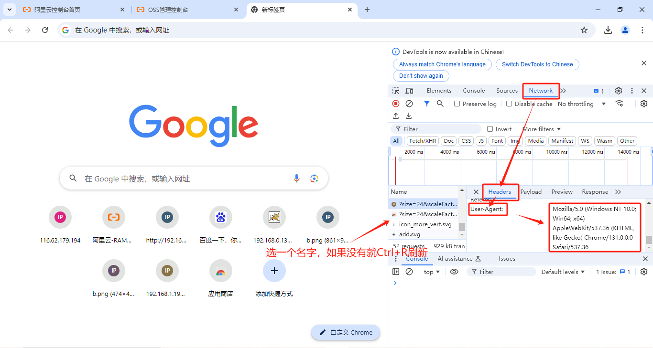
Task: Switch to the Elements panel
Action: tap(439, 91)
